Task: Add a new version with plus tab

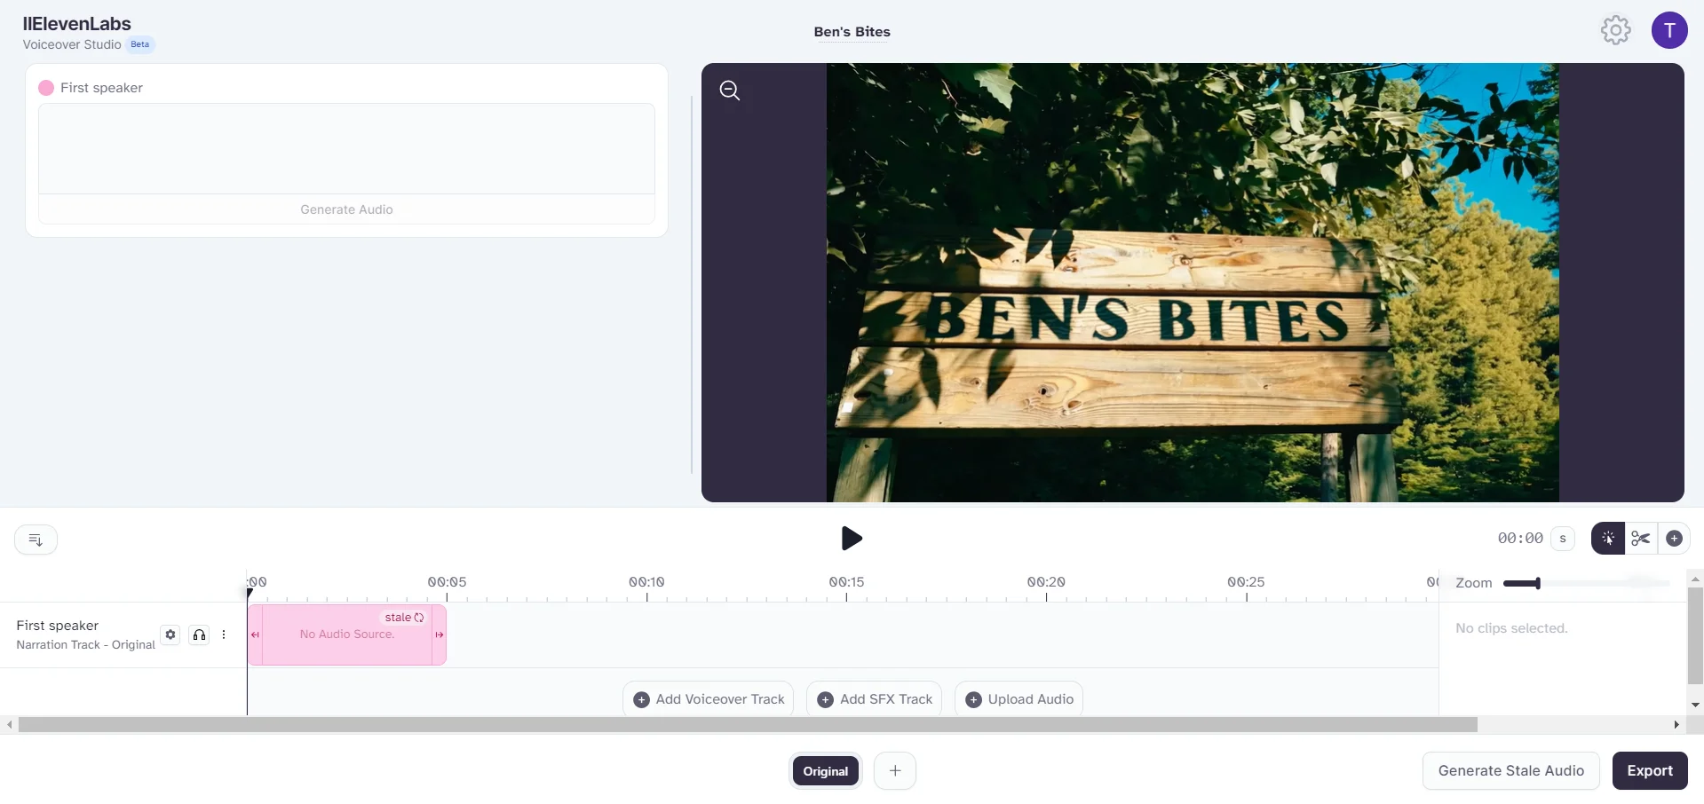Action: pyautogui.click(x=895, y=770)
